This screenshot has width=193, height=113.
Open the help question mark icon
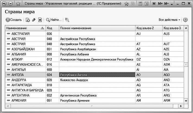pos(185,20)
